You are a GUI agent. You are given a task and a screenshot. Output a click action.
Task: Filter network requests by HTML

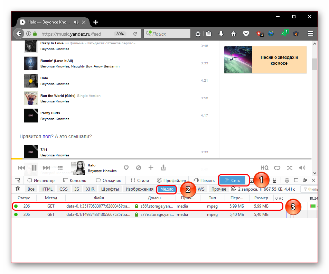point(47,189)
